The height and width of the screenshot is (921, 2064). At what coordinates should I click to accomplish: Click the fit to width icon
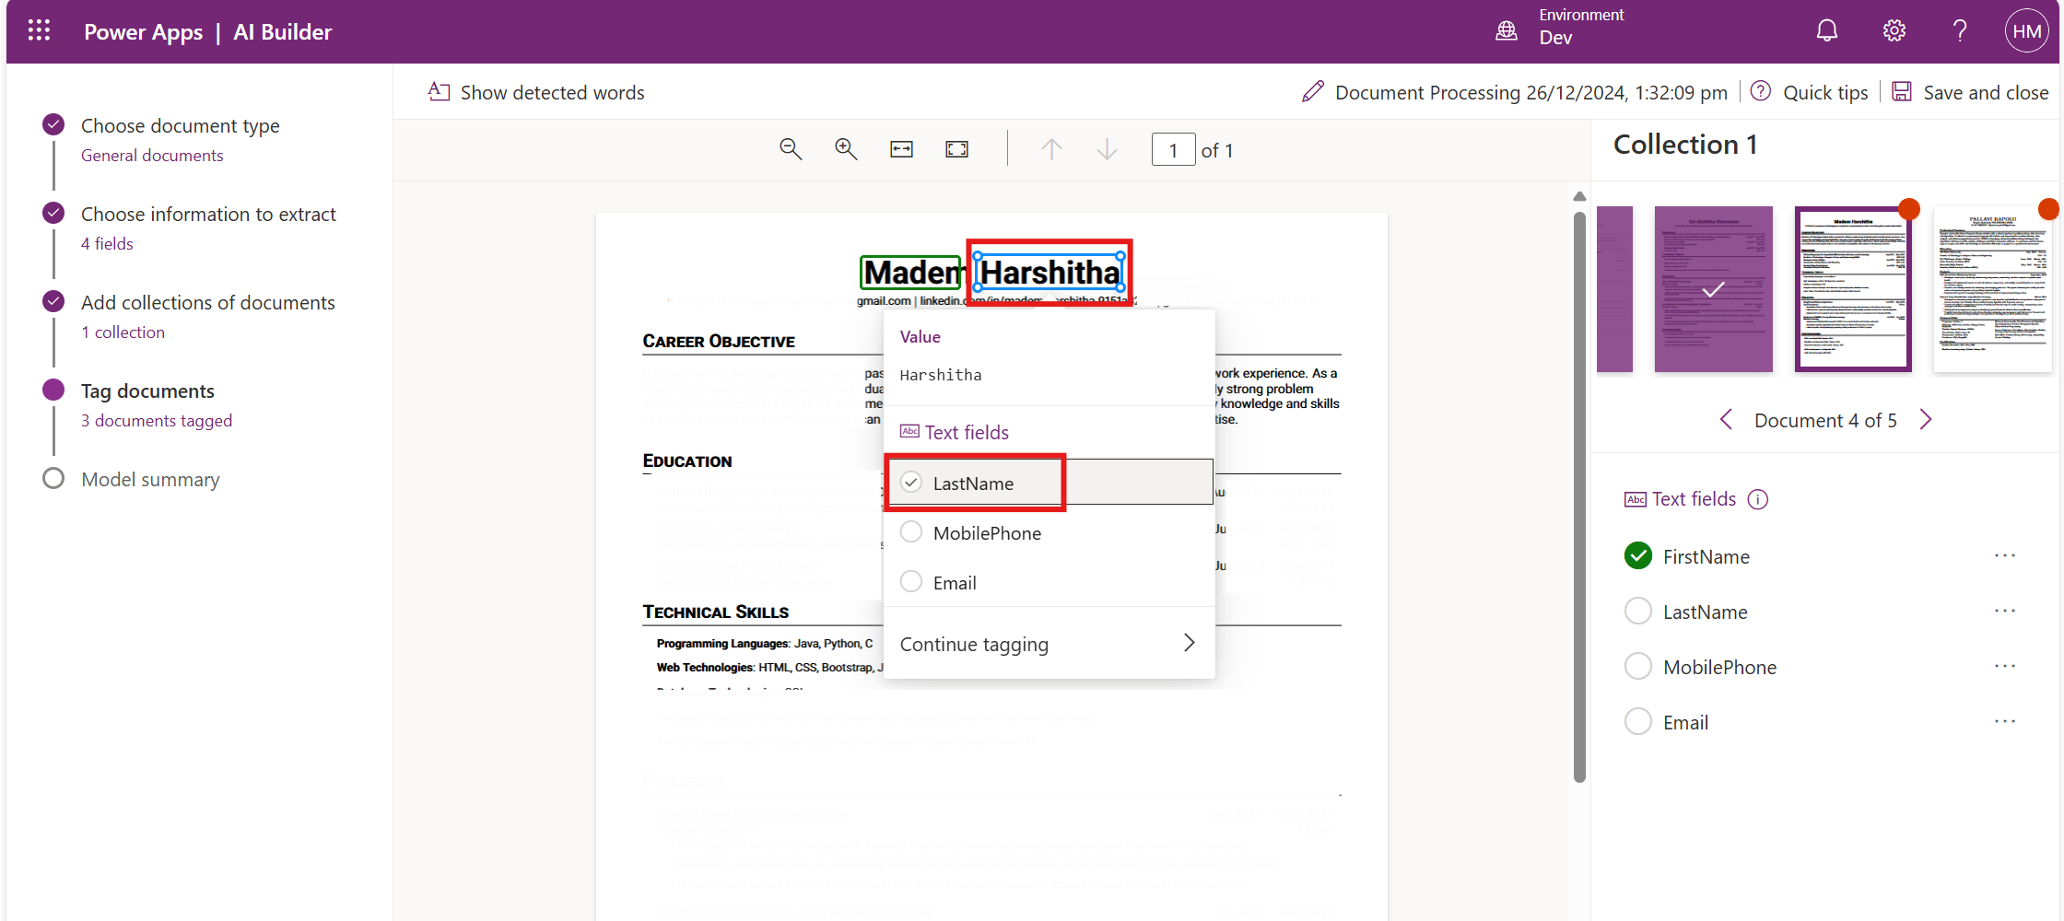901,149
